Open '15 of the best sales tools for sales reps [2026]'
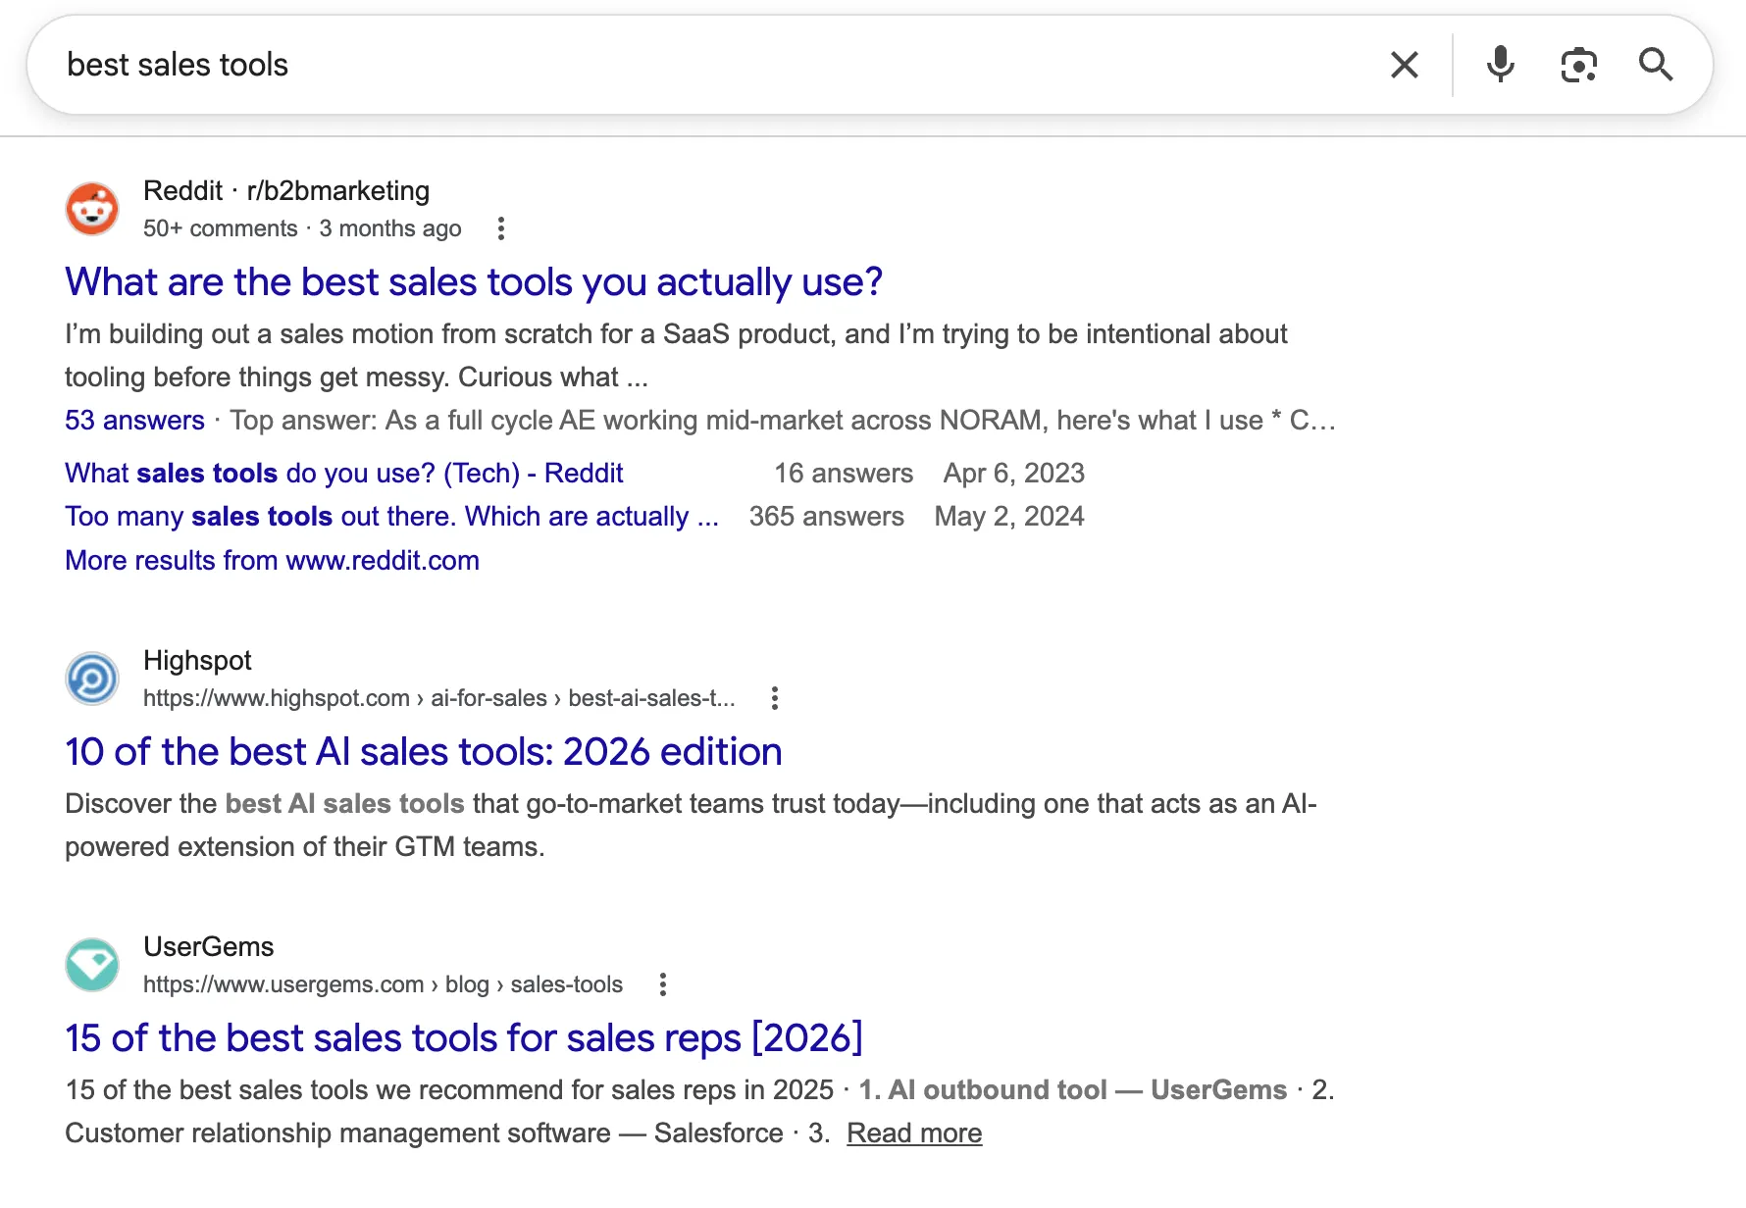 [x=464, y=1038]
